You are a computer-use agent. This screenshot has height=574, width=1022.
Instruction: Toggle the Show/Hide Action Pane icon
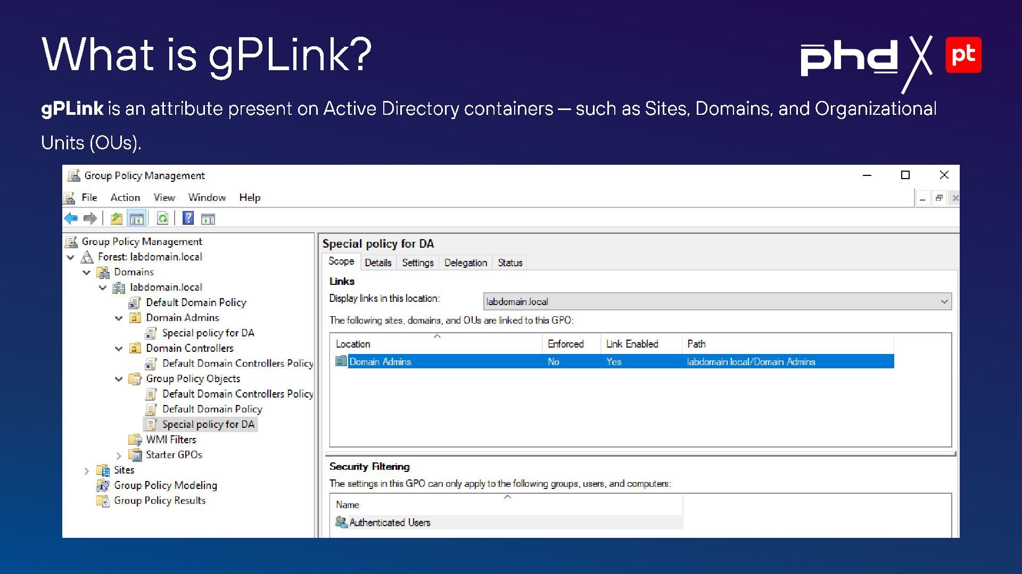coord(208,218)
